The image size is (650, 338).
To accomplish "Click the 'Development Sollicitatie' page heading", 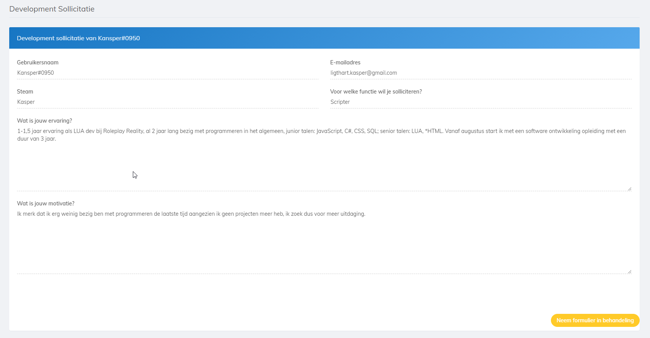I will (52, 9).
